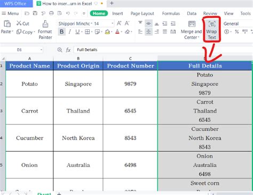This screenshot has height=195, width=253.
Task: Click the Print icon in quick toolbar
Action: [x=51, y=13]
